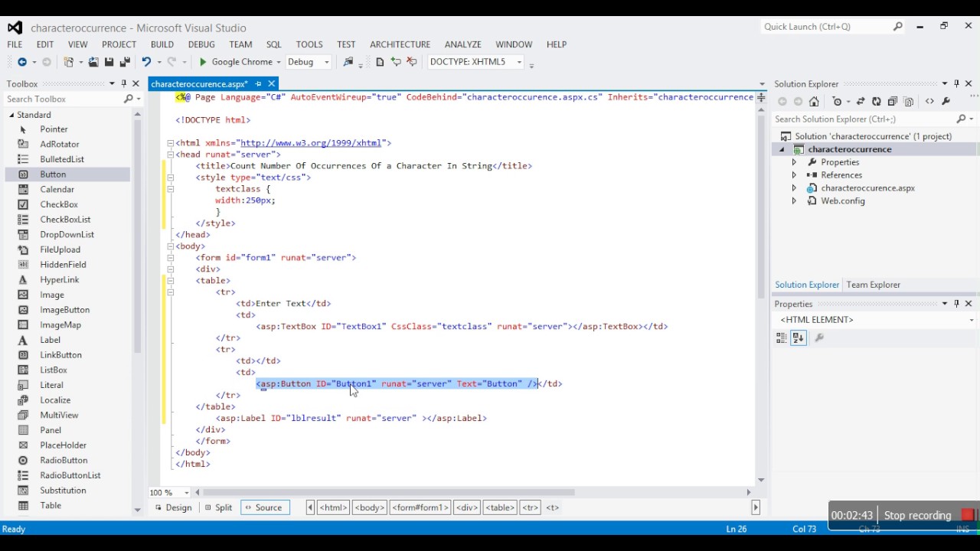Open the BUILD menu
The image size is (980, 551).
click(162, 44)
